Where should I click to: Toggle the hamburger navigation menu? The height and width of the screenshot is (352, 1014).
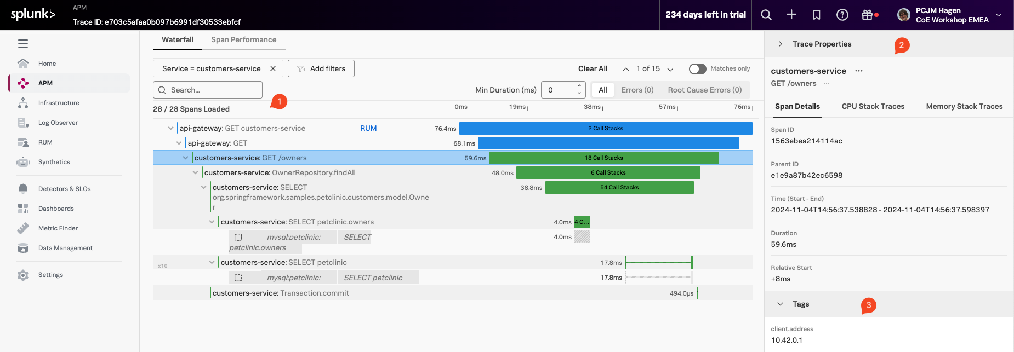pos(23,44)
